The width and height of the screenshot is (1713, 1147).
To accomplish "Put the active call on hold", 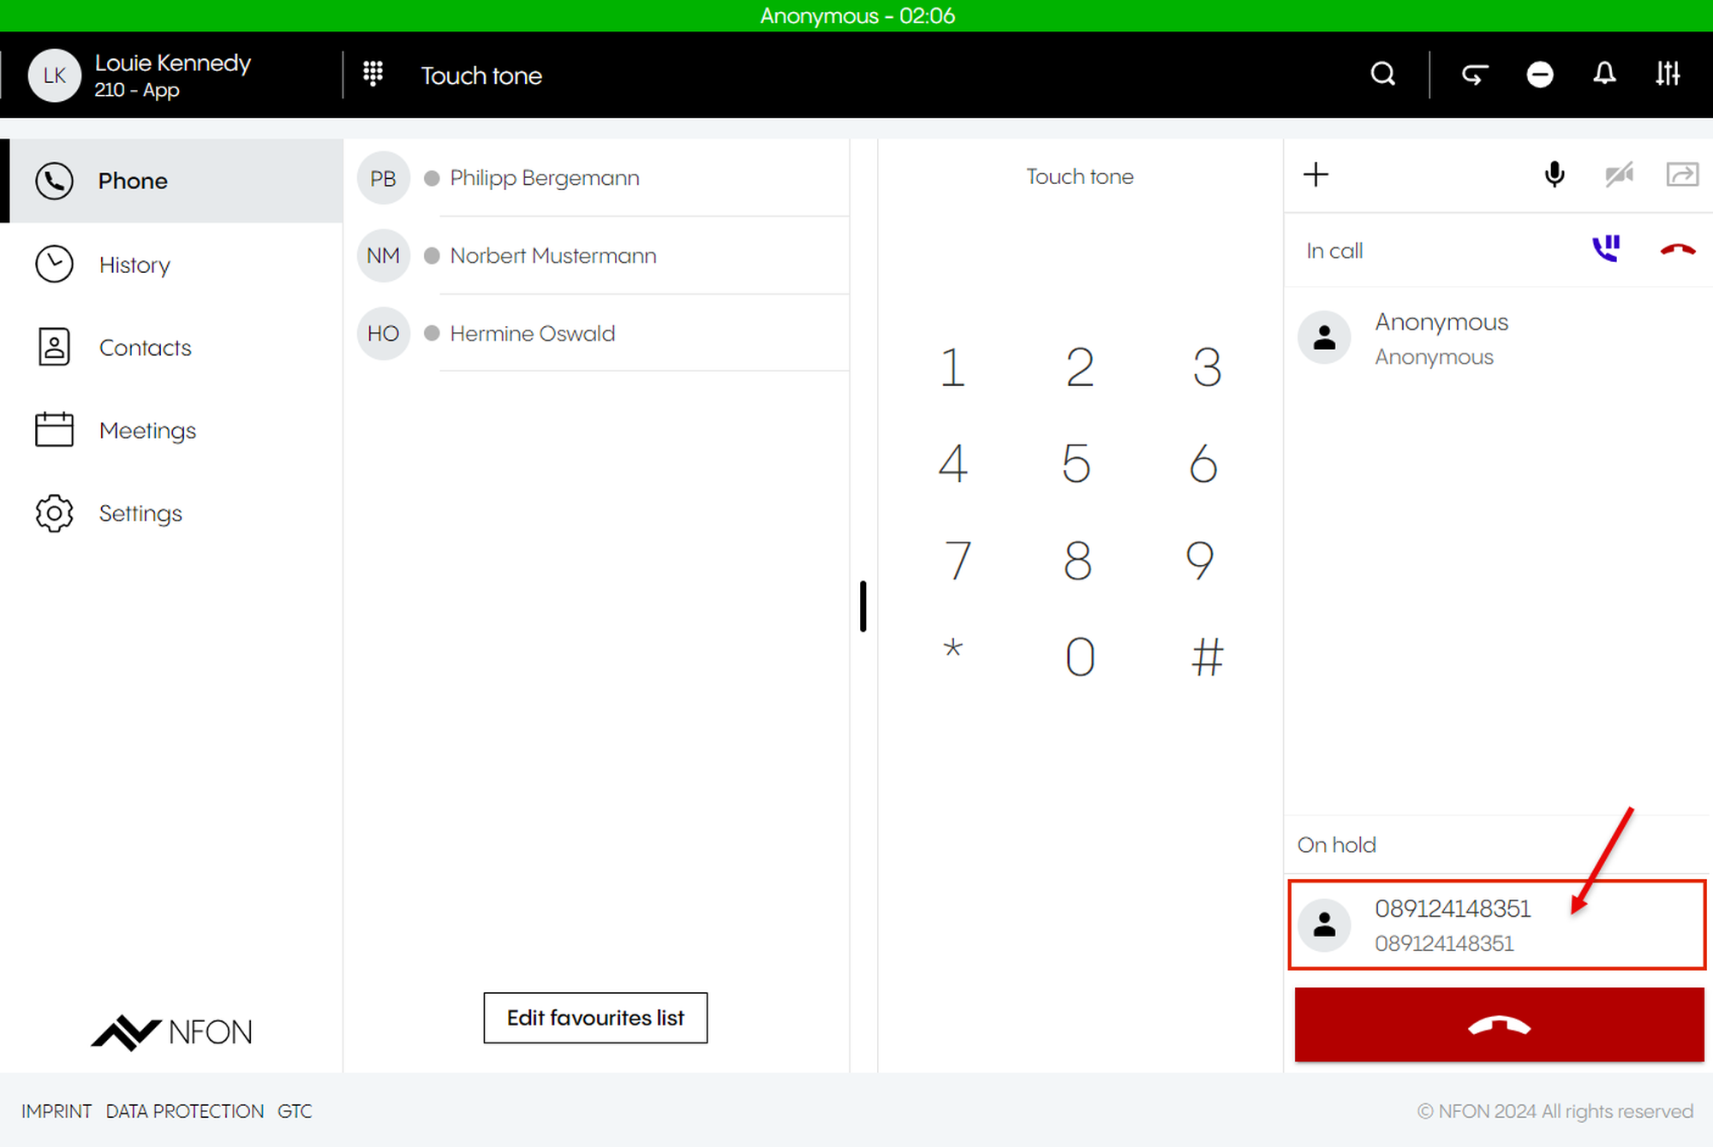I will click(1606, 249).
